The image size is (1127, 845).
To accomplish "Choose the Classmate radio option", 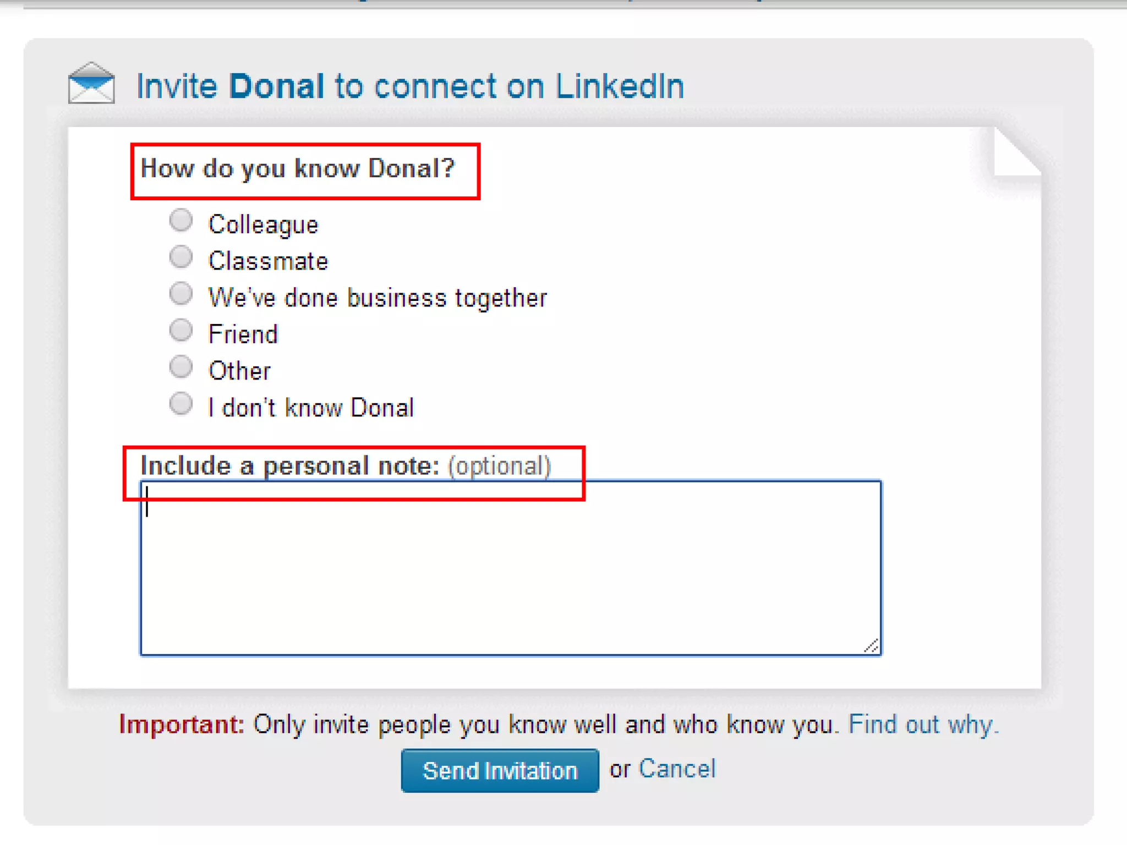I will (x=180, y=257).
